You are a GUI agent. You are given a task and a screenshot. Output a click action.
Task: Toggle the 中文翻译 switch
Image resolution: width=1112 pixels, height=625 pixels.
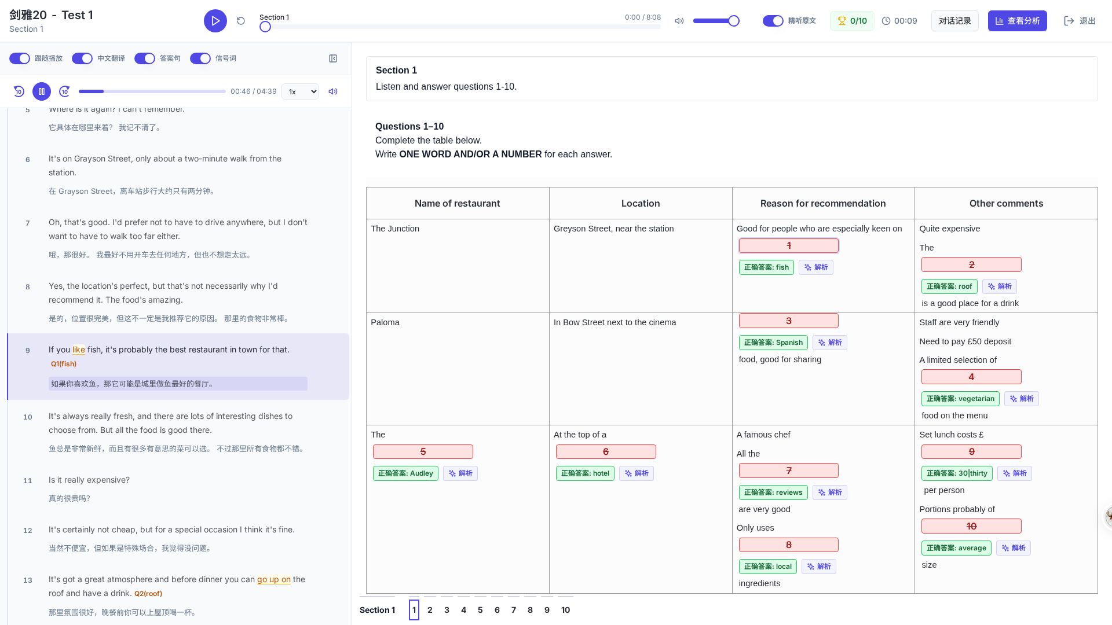[x=82, y=58]
